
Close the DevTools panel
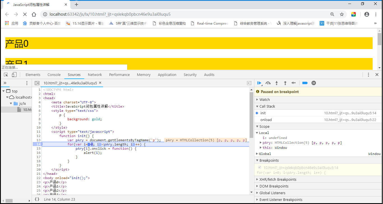tap(377, 75)
